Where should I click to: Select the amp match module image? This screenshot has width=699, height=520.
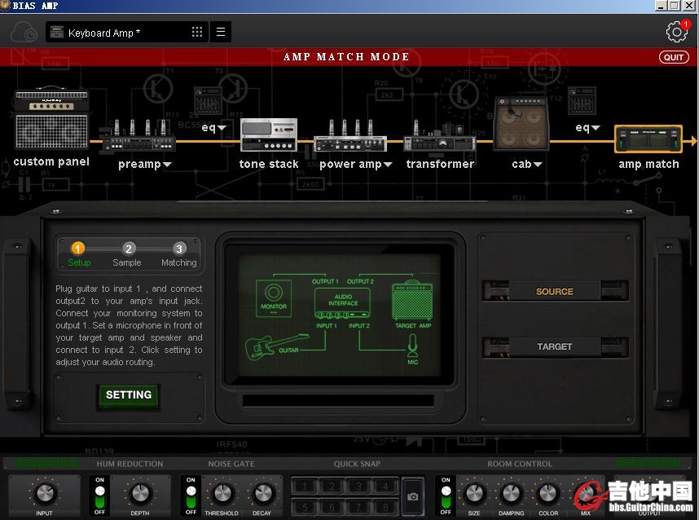(x=648, y=139)
